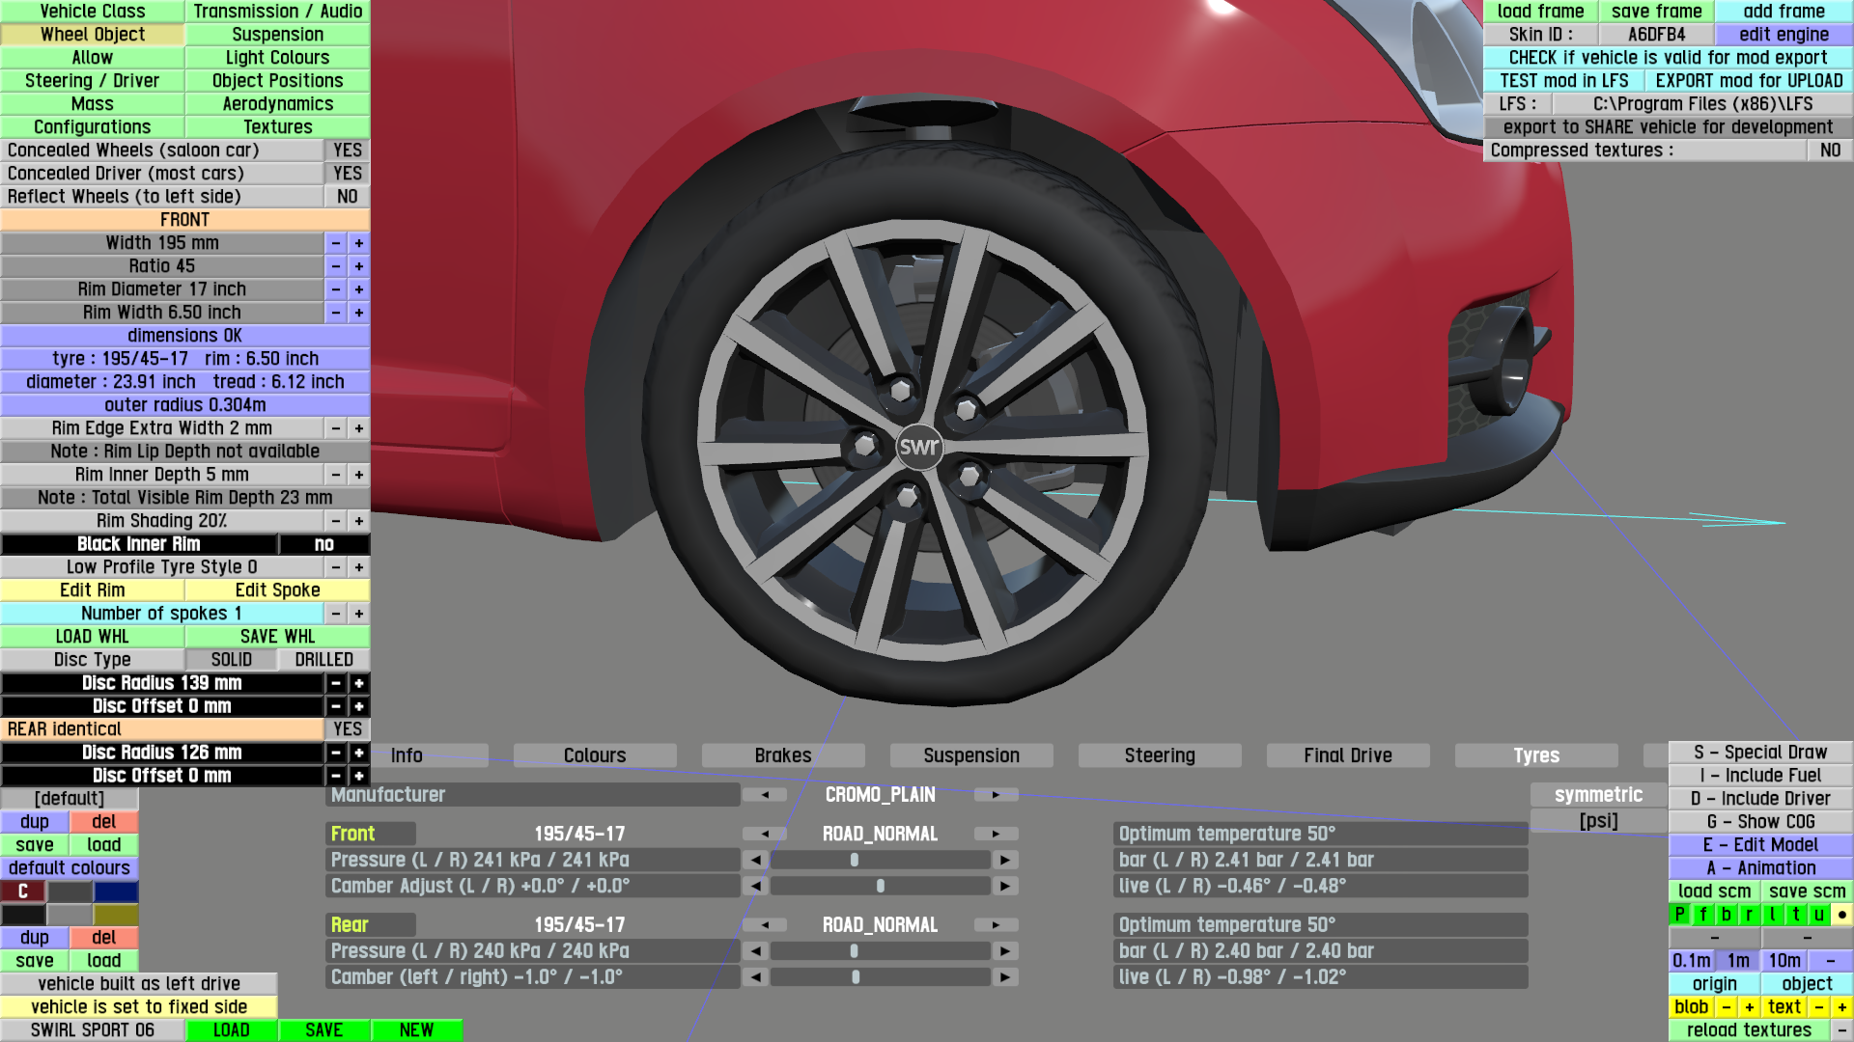This screenshot has height=1042, width=1854.
Task: Toggle Reflect Wheels NO setting
Action: pos(347,197)
